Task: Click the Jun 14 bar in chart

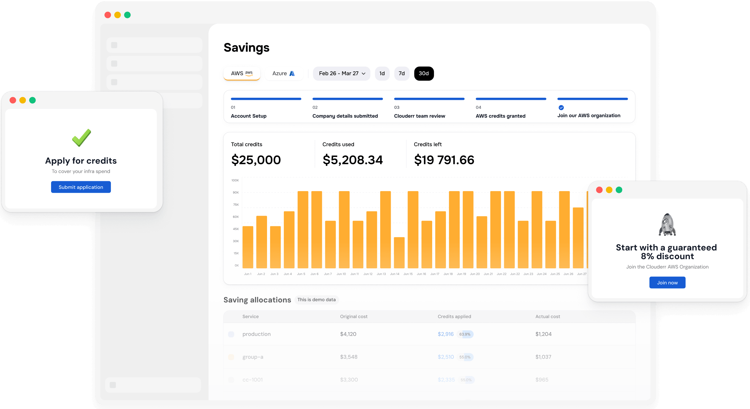Action: click(x=399, y=253)
